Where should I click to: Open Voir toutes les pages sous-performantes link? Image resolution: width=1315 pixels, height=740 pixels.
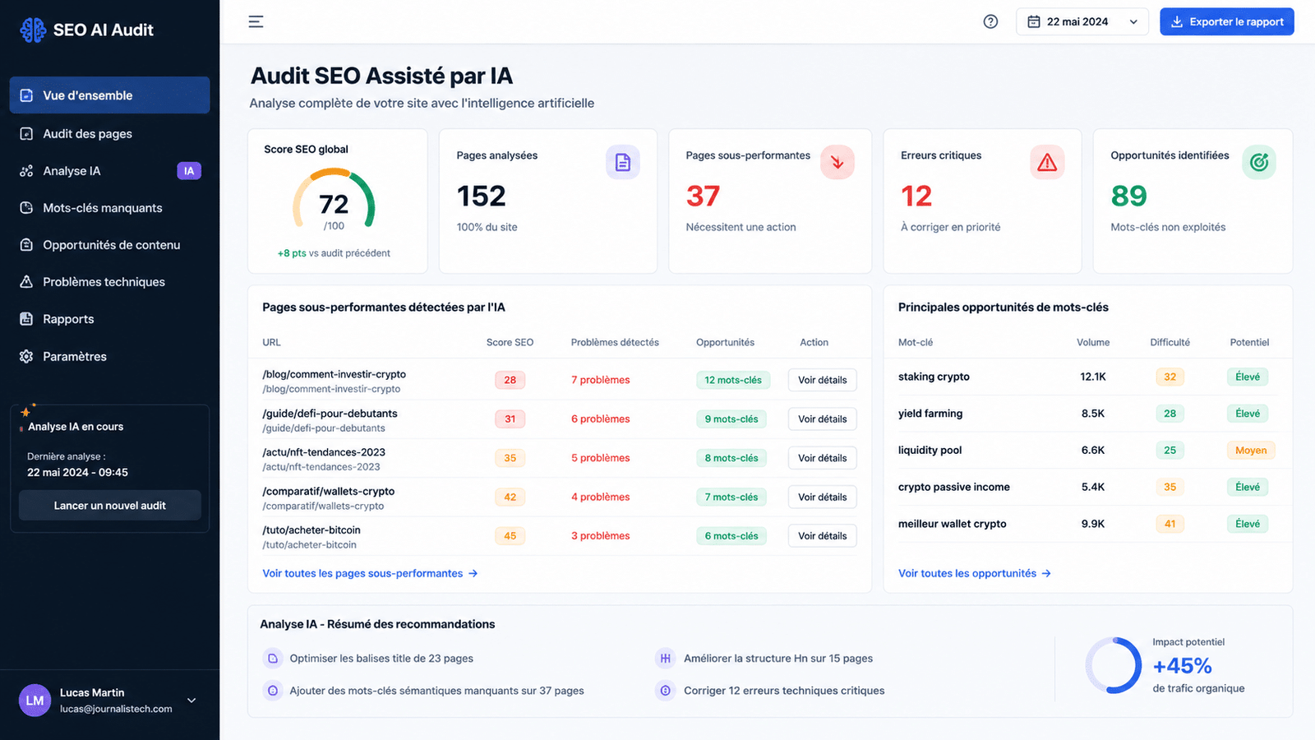coord(370,573)
